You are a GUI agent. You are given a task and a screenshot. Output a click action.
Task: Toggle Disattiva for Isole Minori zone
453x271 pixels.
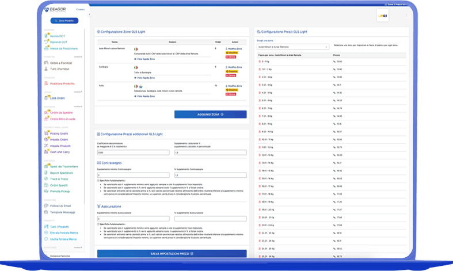coord(232,53)
